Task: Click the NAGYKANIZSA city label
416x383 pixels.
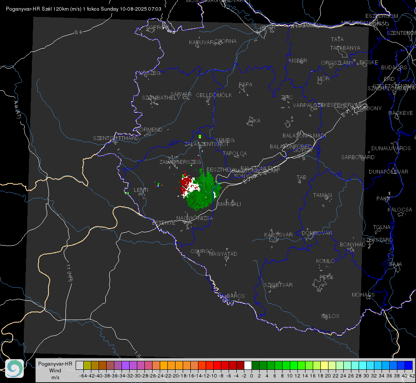Action: pos(195,218)
